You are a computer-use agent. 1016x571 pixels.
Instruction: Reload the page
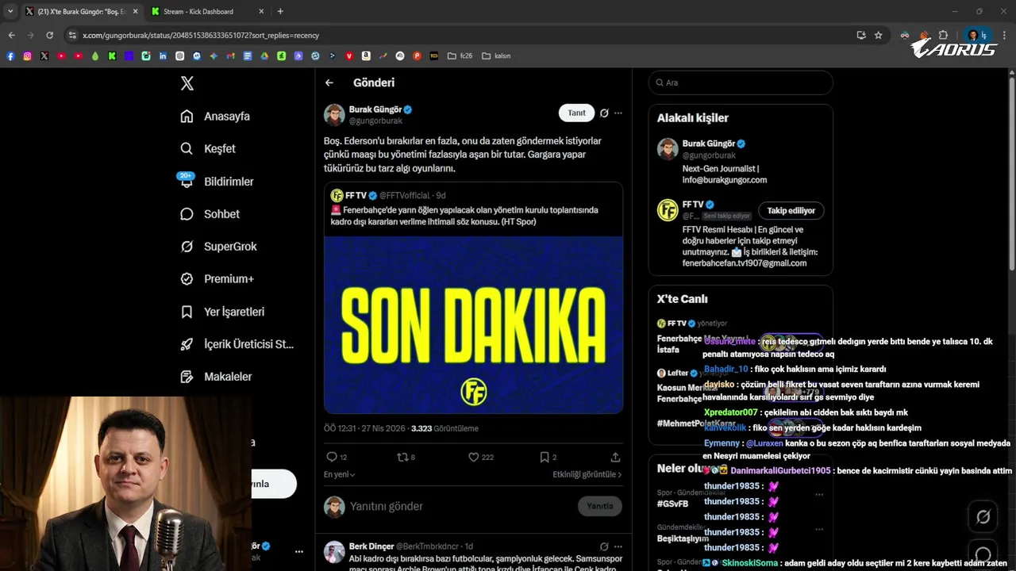tap(49, 35)
